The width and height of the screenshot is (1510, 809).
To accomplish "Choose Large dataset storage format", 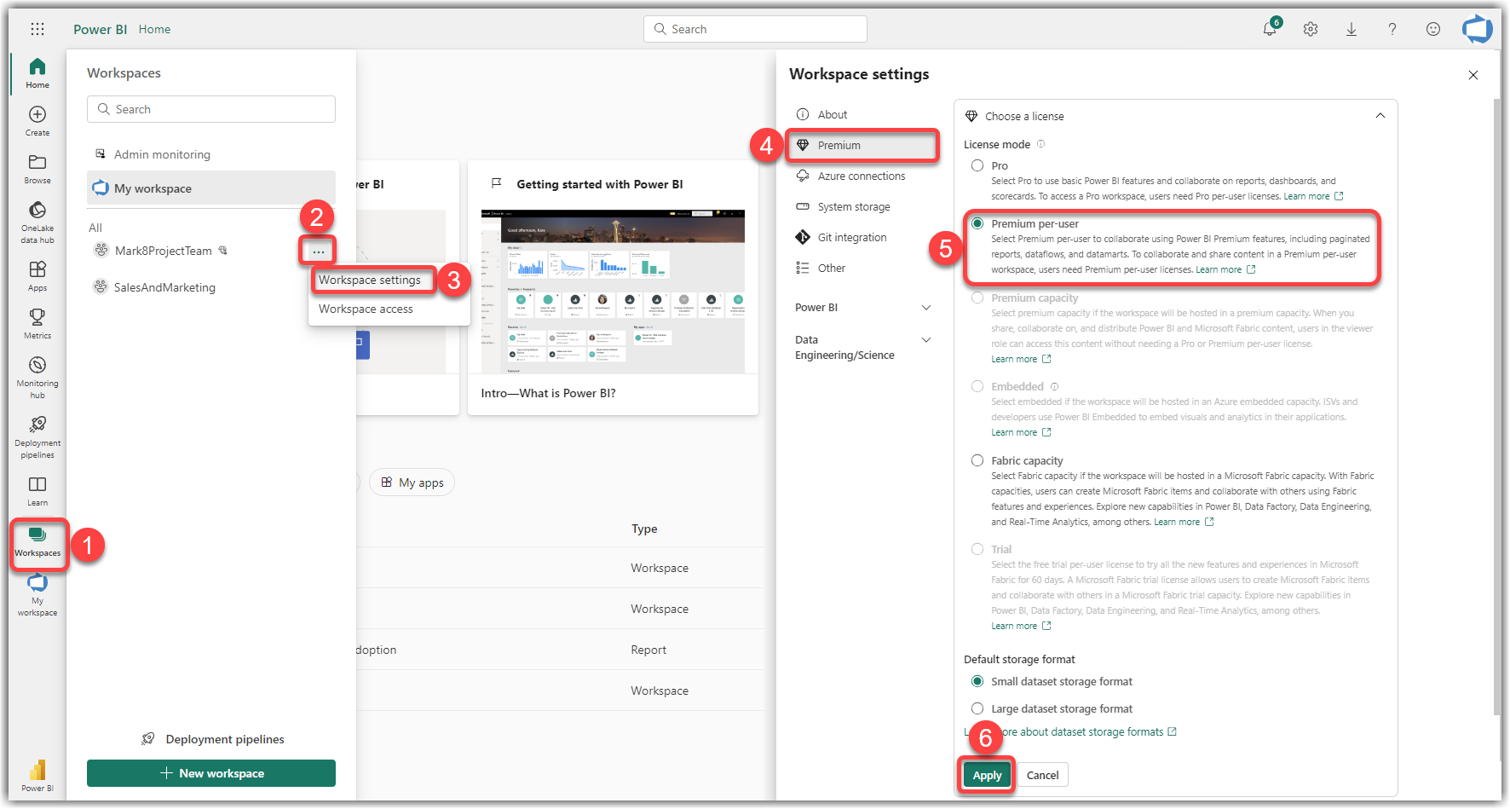I will [977, 708].
